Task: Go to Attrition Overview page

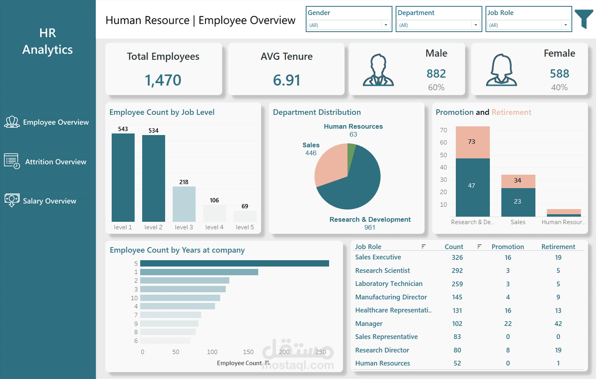Action: click(x=56, y=162)
